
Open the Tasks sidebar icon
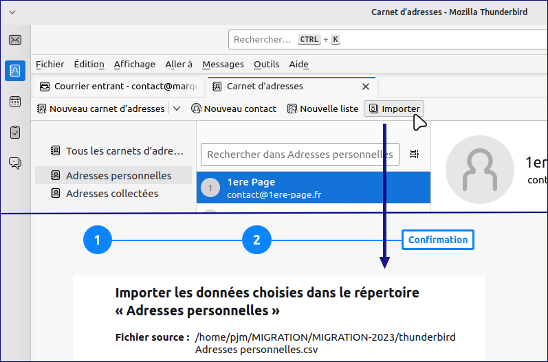[x=15, y=132]
